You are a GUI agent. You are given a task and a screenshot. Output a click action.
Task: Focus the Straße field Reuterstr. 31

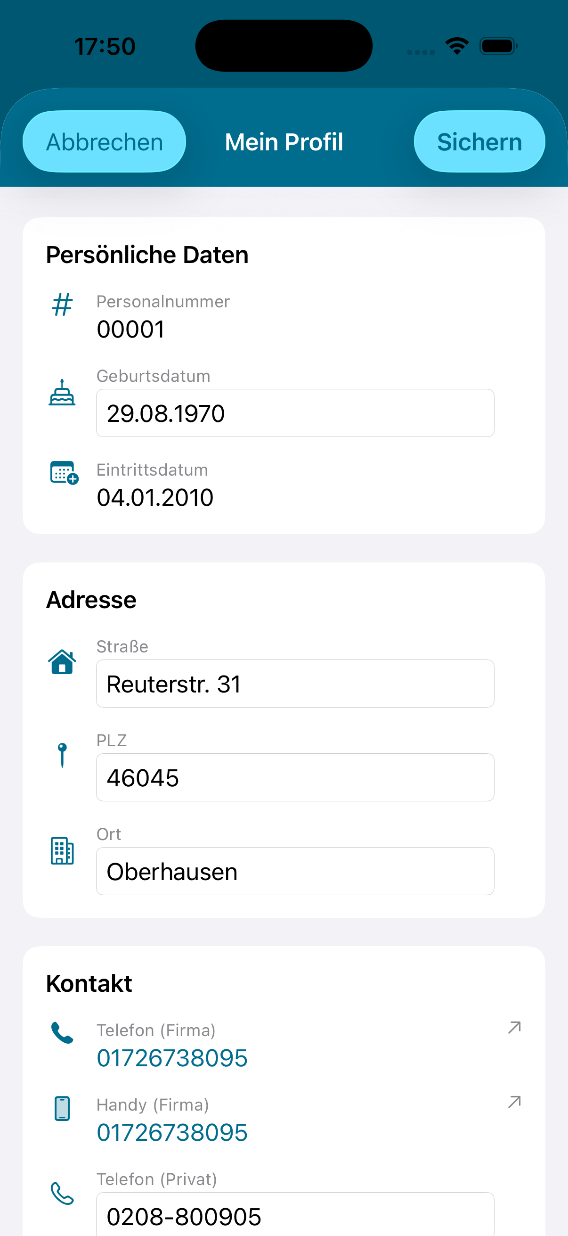[295, 684]
